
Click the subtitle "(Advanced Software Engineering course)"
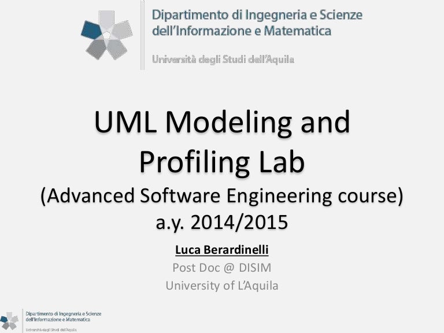pyautogui.click(x=222, y=196)
